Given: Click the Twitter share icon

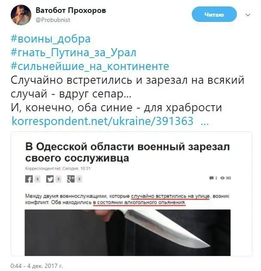Looking at the screenshot, I should 50,179.
